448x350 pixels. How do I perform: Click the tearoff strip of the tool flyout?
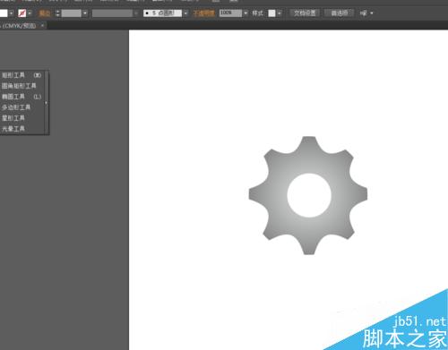point(47,103)
